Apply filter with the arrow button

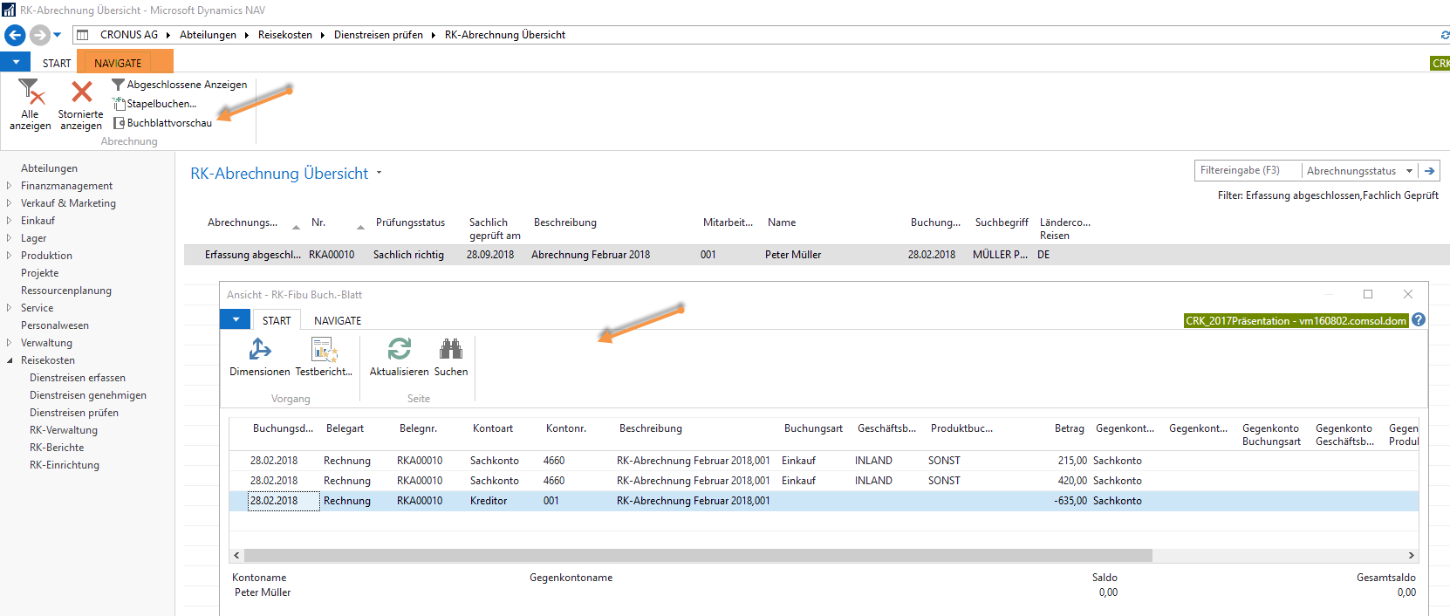[x=1429, y=171]
